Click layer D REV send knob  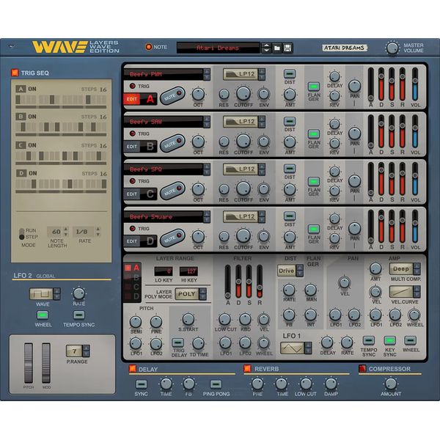coord(334,238)
